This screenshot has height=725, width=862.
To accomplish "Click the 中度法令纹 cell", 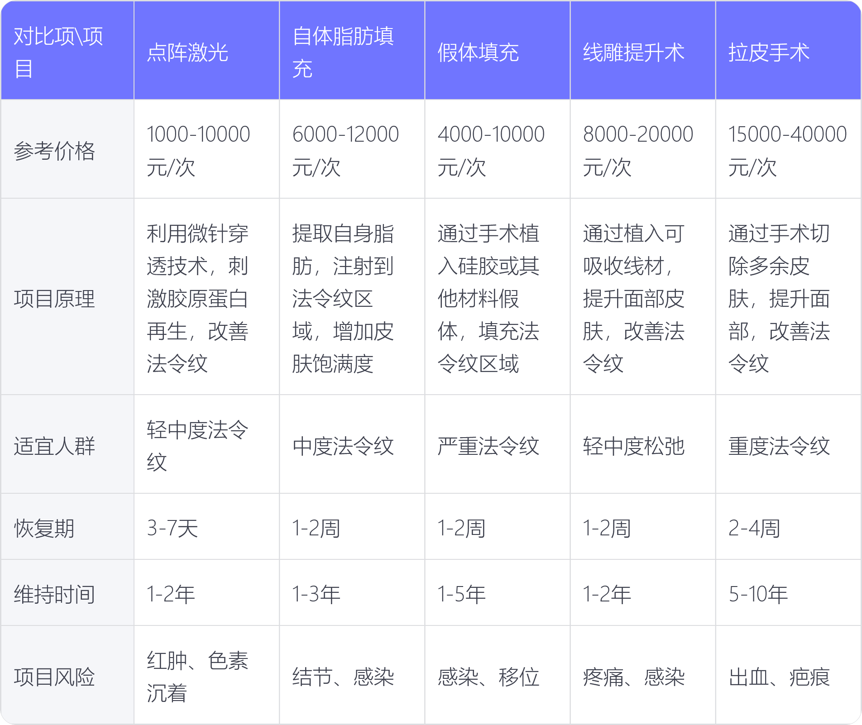I will pyautogui.click(x=352, y=444).
